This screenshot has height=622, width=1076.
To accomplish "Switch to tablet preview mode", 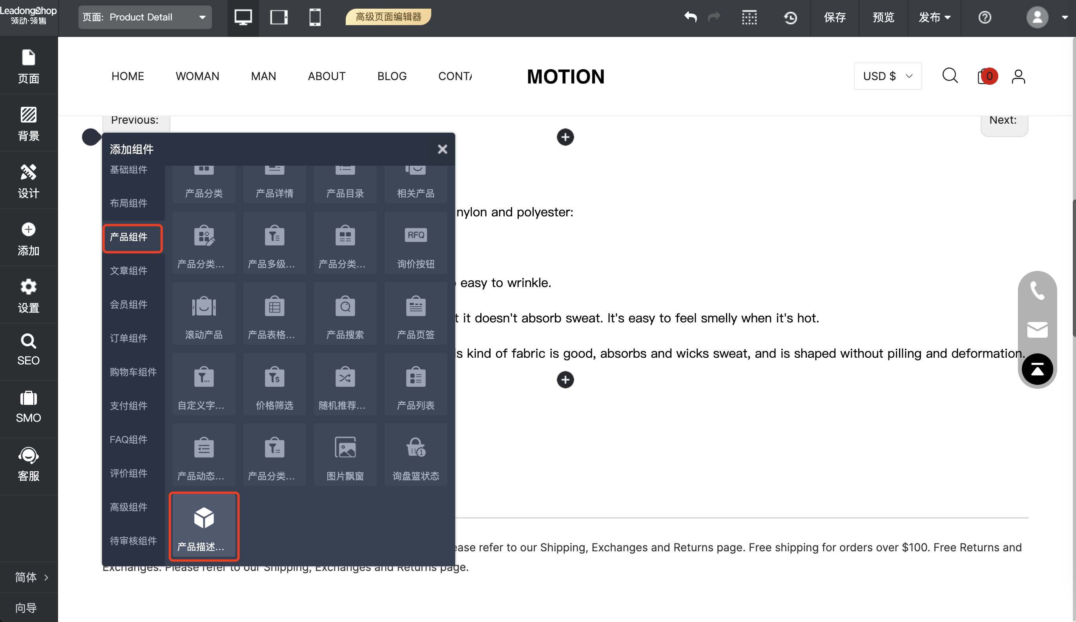I will click(279, 17).
